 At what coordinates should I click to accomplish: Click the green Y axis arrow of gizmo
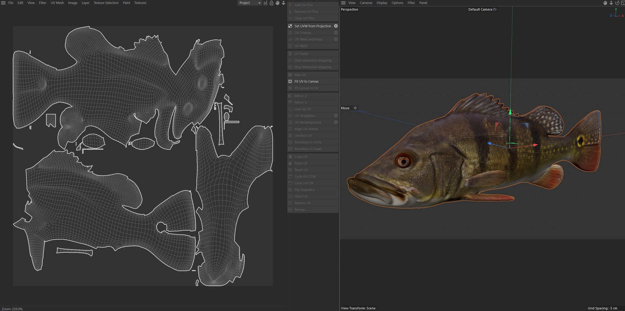coord(510,112)
